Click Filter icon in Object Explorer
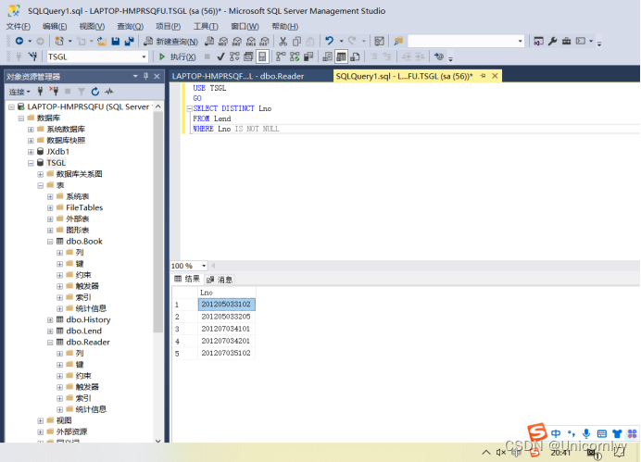The width and height of the screenshot is (641, 462). (x=82, y=92)
